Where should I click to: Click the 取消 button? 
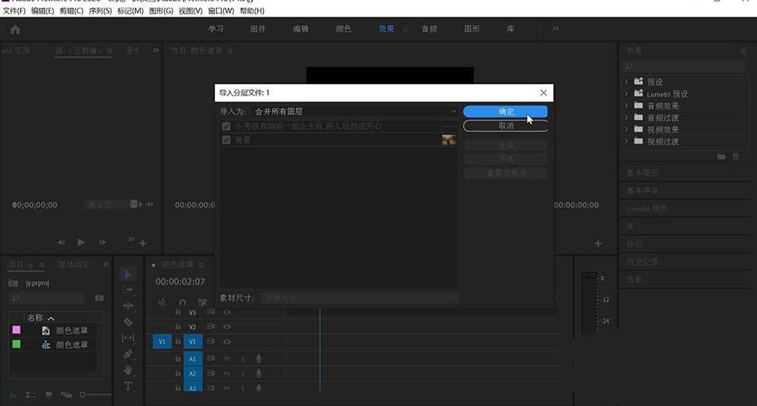[x=505, y=126]
